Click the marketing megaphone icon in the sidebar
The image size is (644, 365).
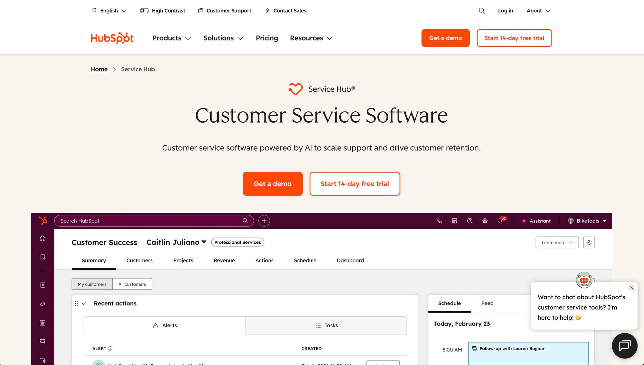click(43, 304)
